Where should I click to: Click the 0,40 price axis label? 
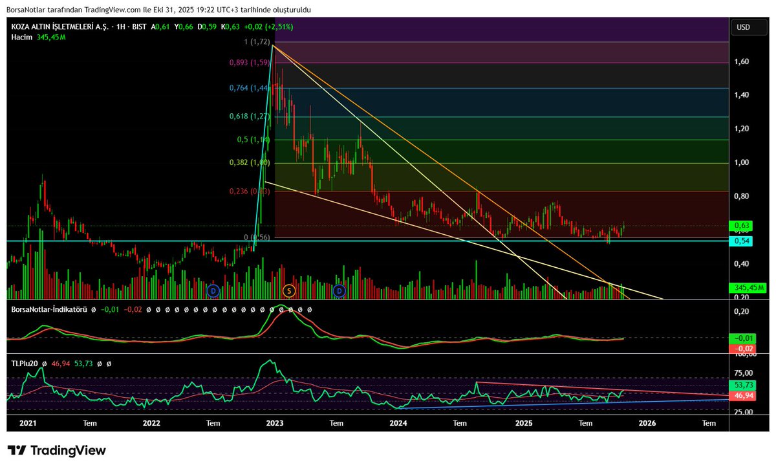point(741,264)
